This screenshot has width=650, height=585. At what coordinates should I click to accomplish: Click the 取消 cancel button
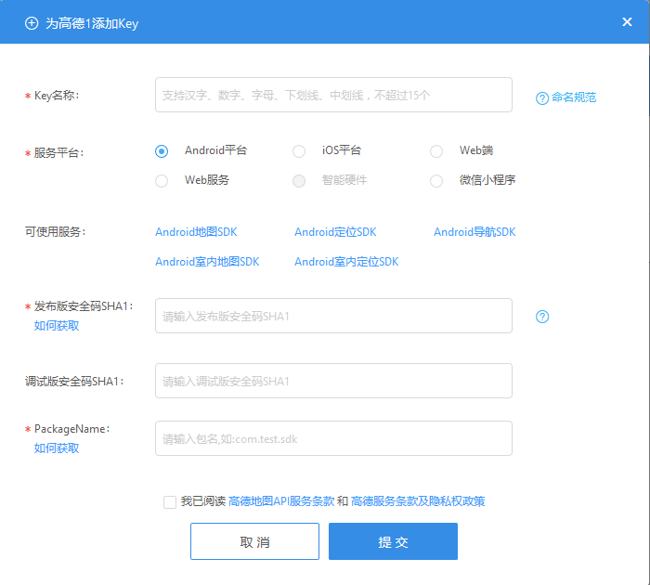tap(255, 541)
